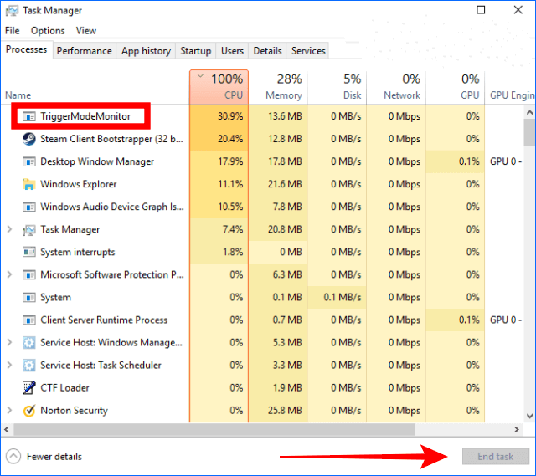Click the Fewer details circle arrow icon
The image size is (536, 476).
(x=13, y=457)
